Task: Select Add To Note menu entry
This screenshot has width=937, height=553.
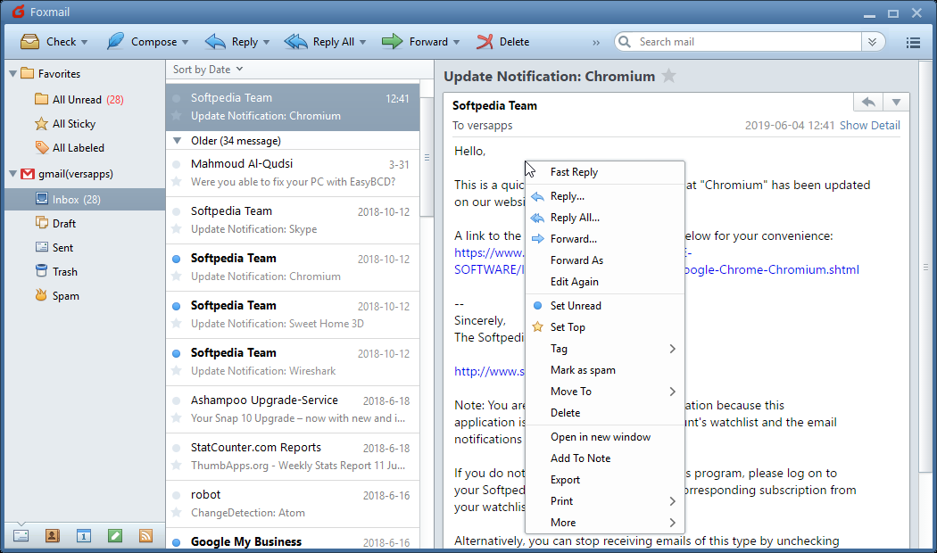Action: pyautogui.click(x=605, y=458)
